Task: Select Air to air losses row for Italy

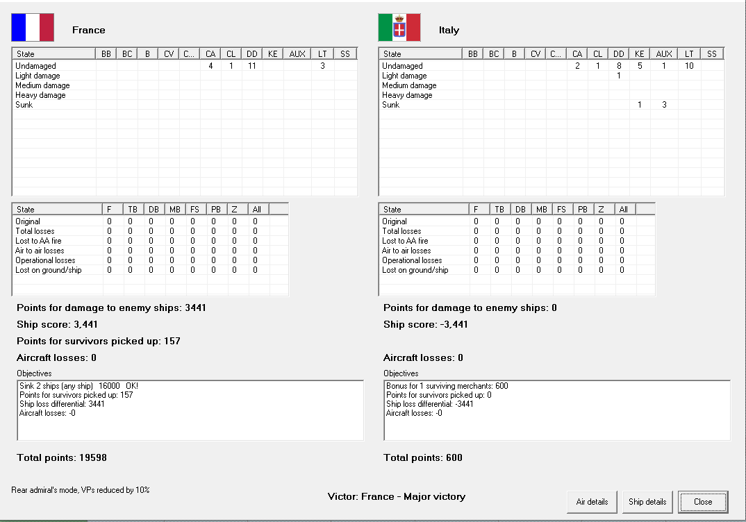Action: click(406, 251)
